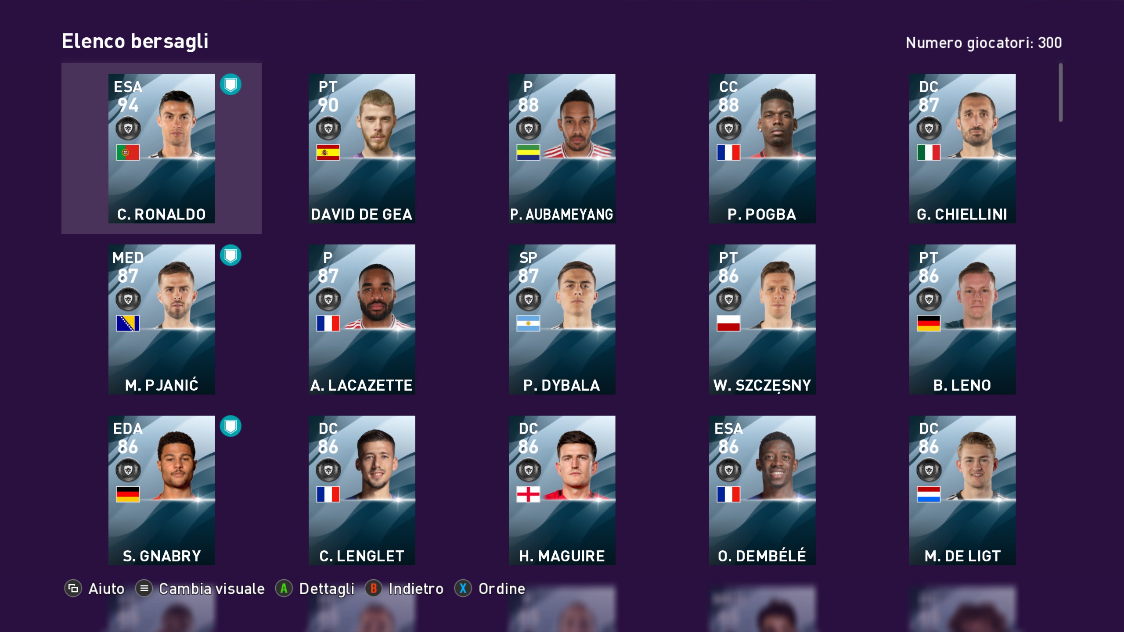Select the W. Szczęsny goalkeeper card
Viewport: 1124px width, 632px height.
coord(762,319)
